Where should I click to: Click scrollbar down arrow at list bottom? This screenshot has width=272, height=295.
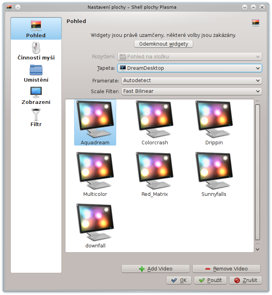pos(257,249)
